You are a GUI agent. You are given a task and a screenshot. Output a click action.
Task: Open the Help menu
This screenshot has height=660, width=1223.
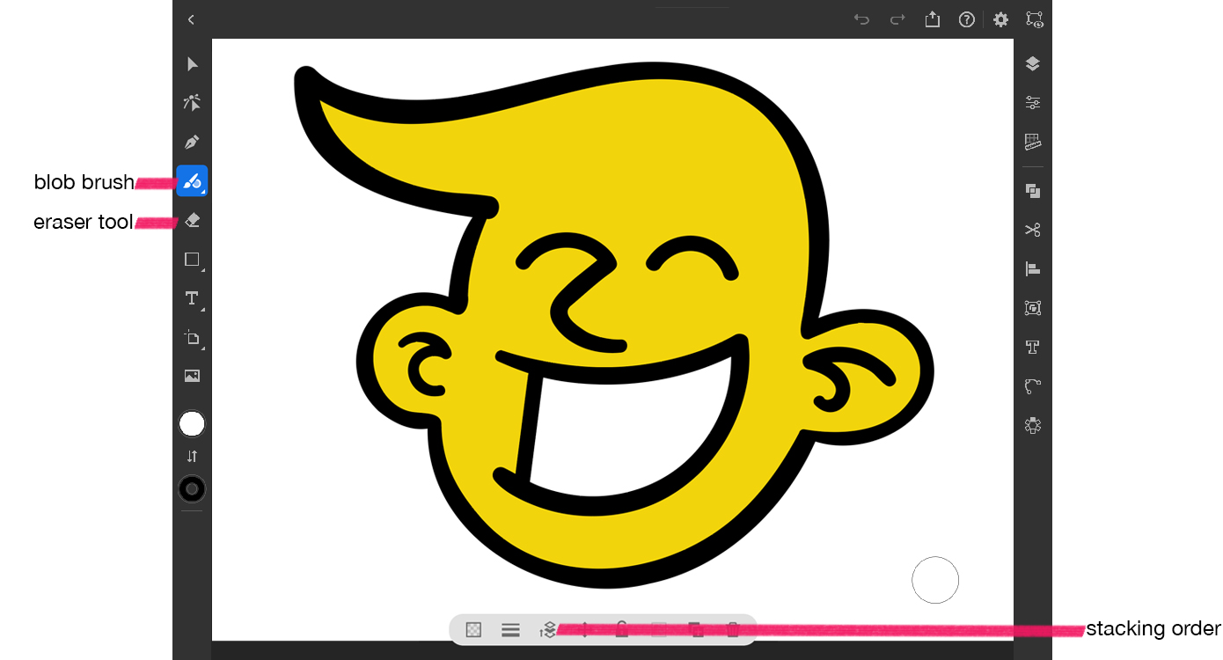(x=966, y=19)
